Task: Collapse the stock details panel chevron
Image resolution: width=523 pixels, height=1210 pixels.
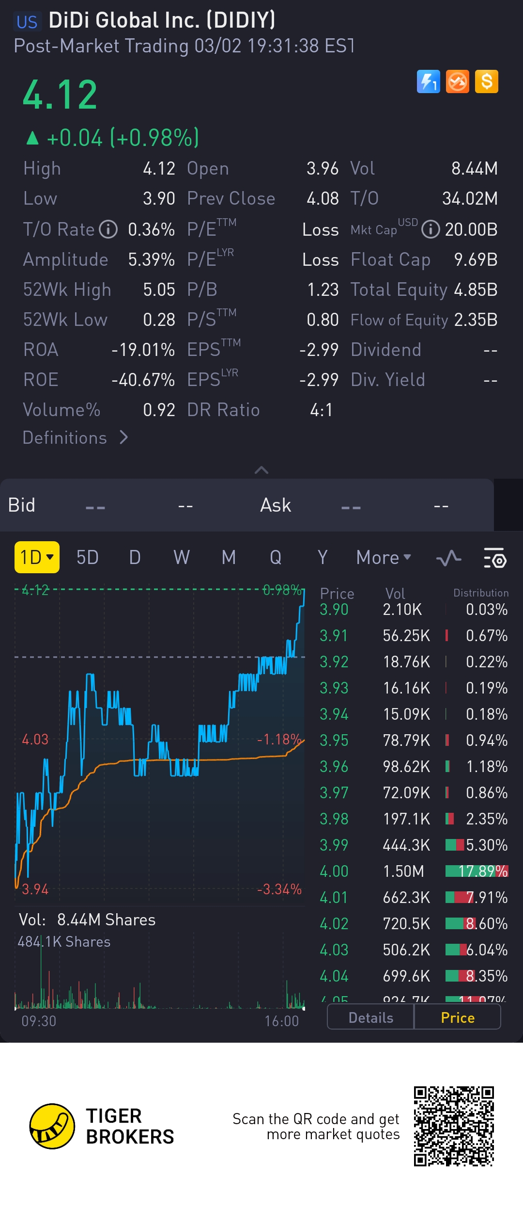Action: [261, 470]
